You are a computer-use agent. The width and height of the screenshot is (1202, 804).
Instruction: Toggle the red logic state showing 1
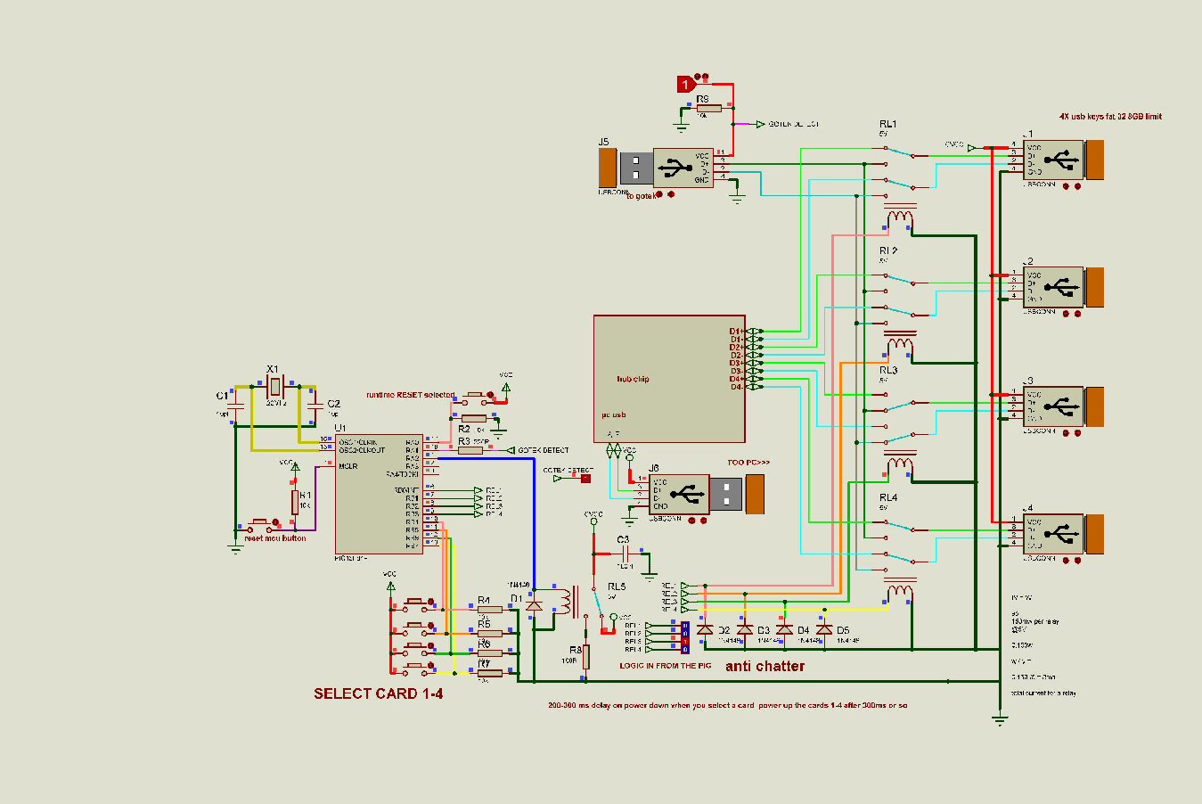685,85
